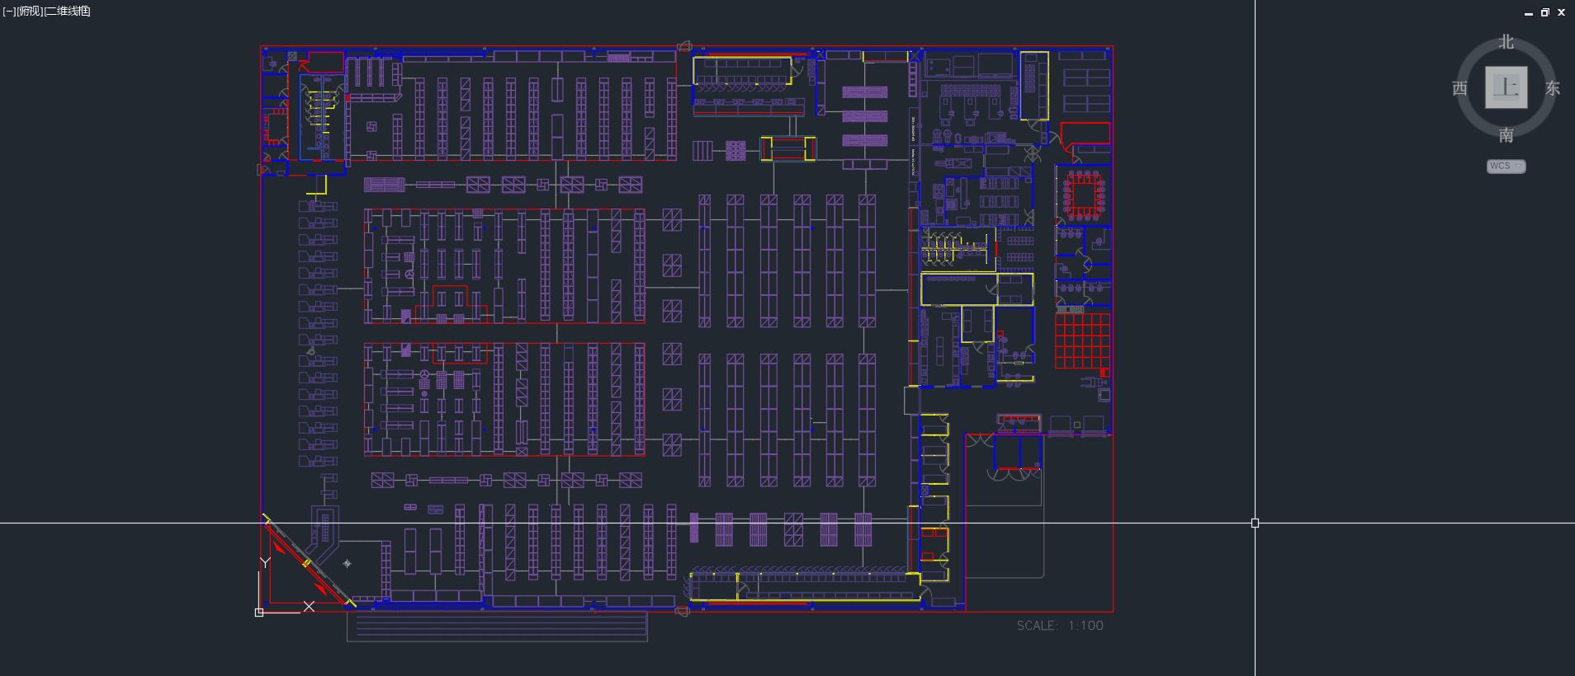The height and width of the screenshot is (676, 1575).
Task: Minimize the drawing window
Action: (1529, 12)
